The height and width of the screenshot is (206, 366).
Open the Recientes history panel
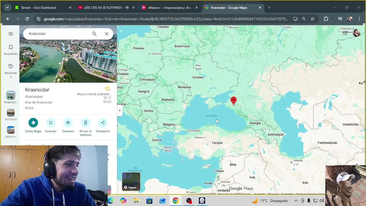click(x=11, y=71)
